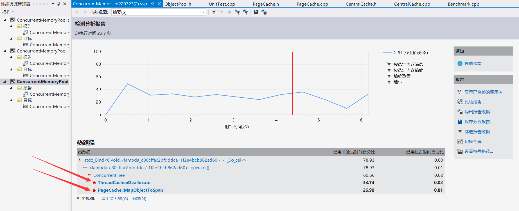The height and width of the screenshot is (211, 519).
Task: Open Performance Explorer window options arrow
Action: [53, 4]
